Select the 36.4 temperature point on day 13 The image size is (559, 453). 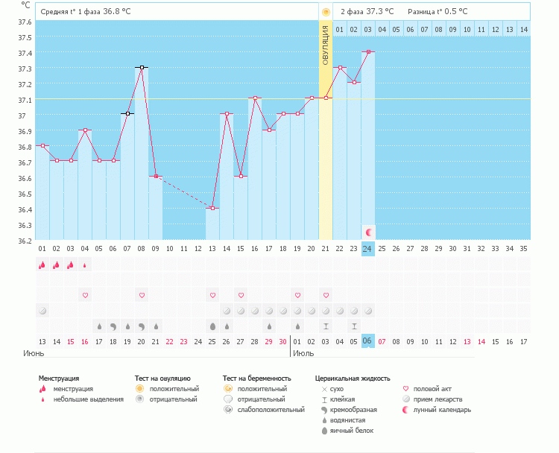point(212,208)
